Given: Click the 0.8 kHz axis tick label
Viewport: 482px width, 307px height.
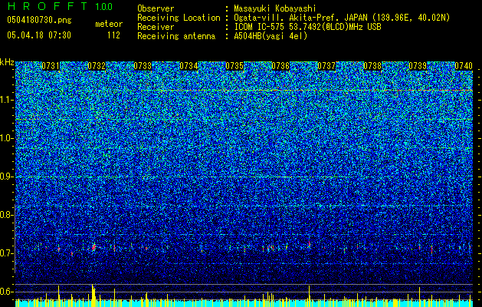Looking at the screenshot, I should pyautogui.click(x=6, y=215).
